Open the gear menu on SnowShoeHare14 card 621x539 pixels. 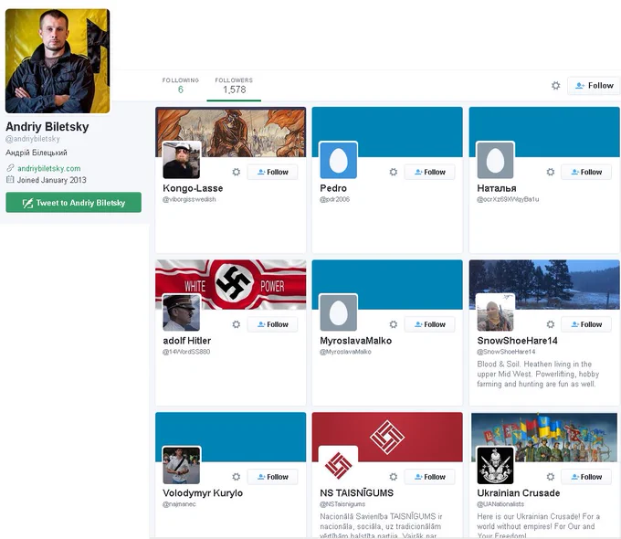551,324
